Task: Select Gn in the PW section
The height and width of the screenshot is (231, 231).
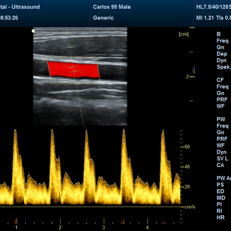Action: [220, 132]
